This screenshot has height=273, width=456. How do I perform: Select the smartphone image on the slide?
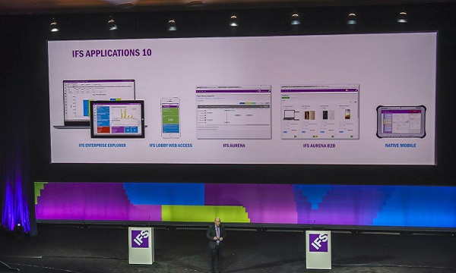click(171, 118)
